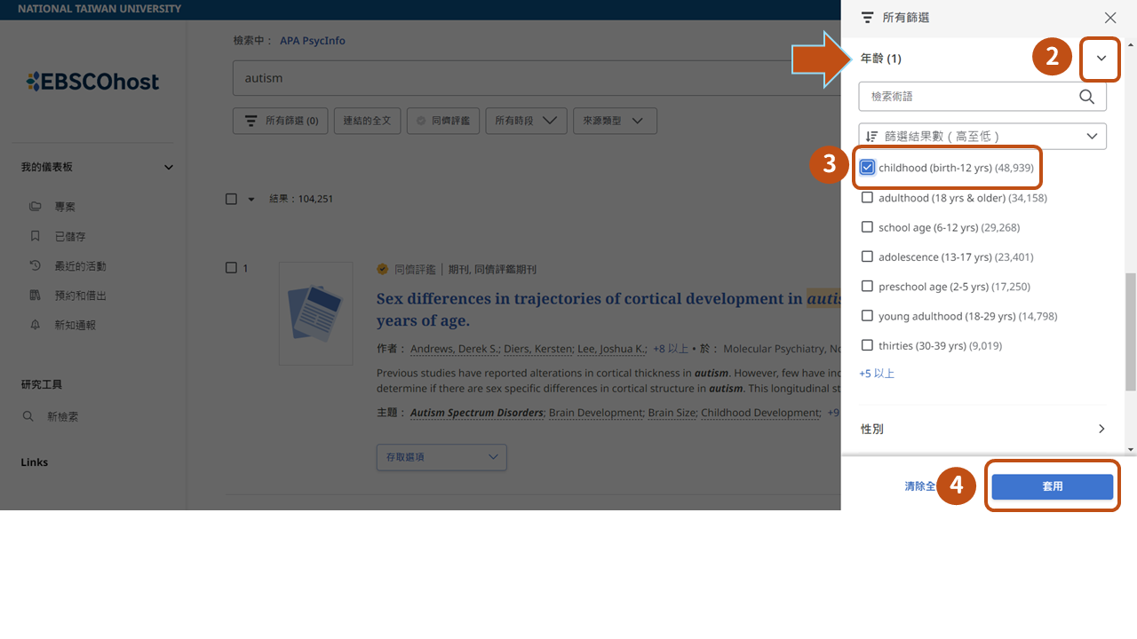This screenshot has width=1137, height=639.
Task: Click the EBSCOhost logo
Action: pyautogui.click(x=93, y=82)
